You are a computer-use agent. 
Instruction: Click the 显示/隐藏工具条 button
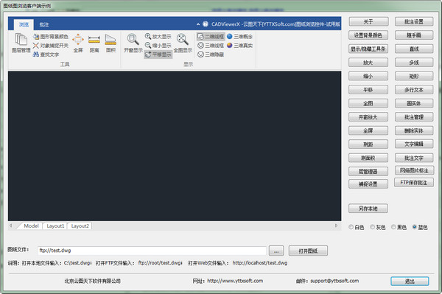[x=368, y=49]
